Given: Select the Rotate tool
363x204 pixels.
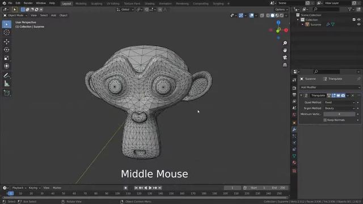Looking at the screenshot, I should click(7, 50).
